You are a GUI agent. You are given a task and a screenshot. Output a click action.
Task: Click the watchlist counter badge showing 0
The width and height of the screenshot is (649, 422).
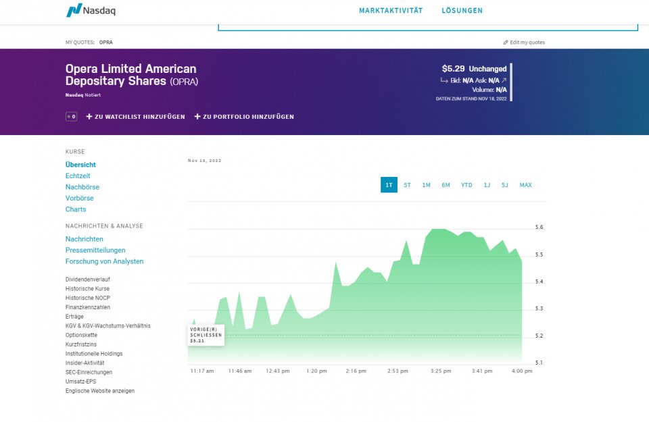[71, 117]
